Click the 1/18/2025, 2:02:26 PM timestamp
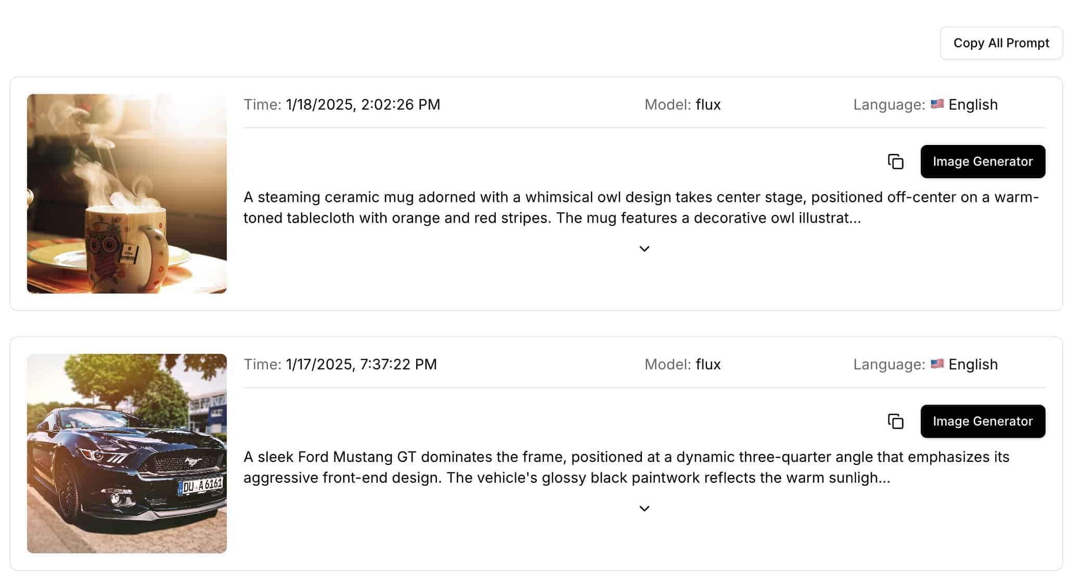1082x584 pixels. click(x=363, y=104)
